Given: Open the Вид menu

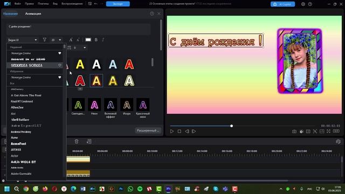Looking at the screenshot, I should [55, 4].
